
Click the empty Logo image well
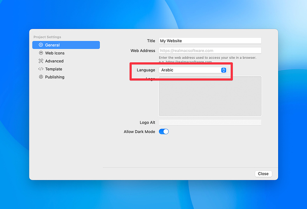(210, 96)
